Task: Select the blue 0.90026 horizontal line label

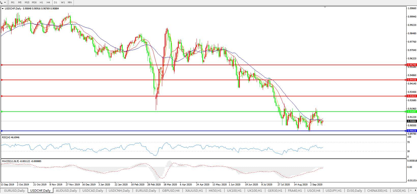Action: tap(412, 131)
